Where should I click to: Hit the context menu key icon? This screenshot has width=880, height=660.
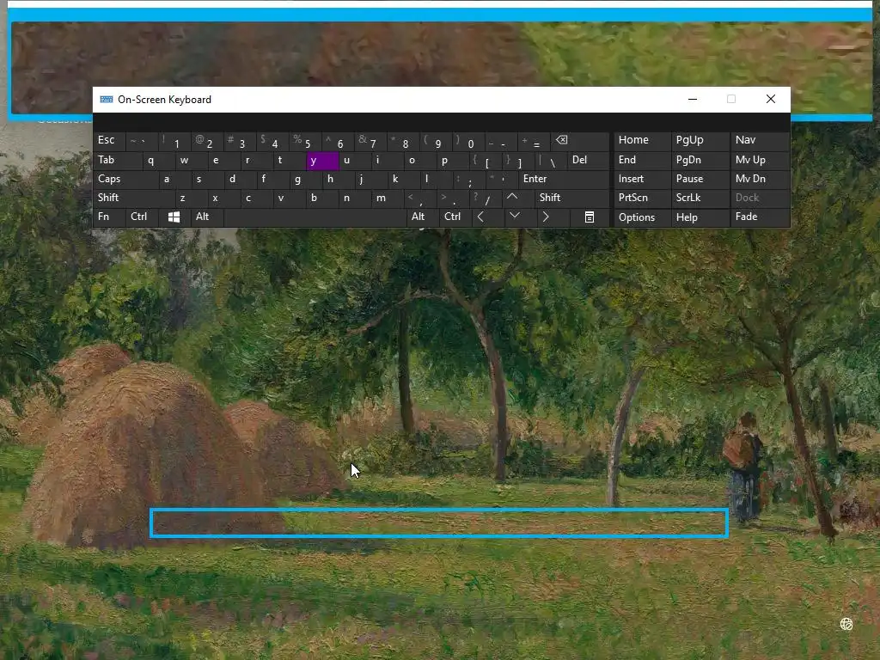click(590, 217)
